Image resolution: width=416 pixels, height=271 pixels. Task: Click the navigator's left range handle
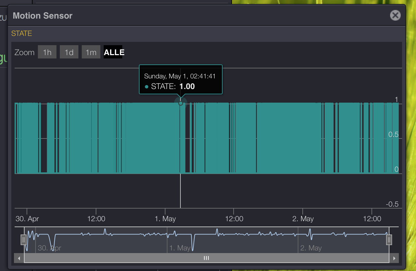(x=24, y=239)
